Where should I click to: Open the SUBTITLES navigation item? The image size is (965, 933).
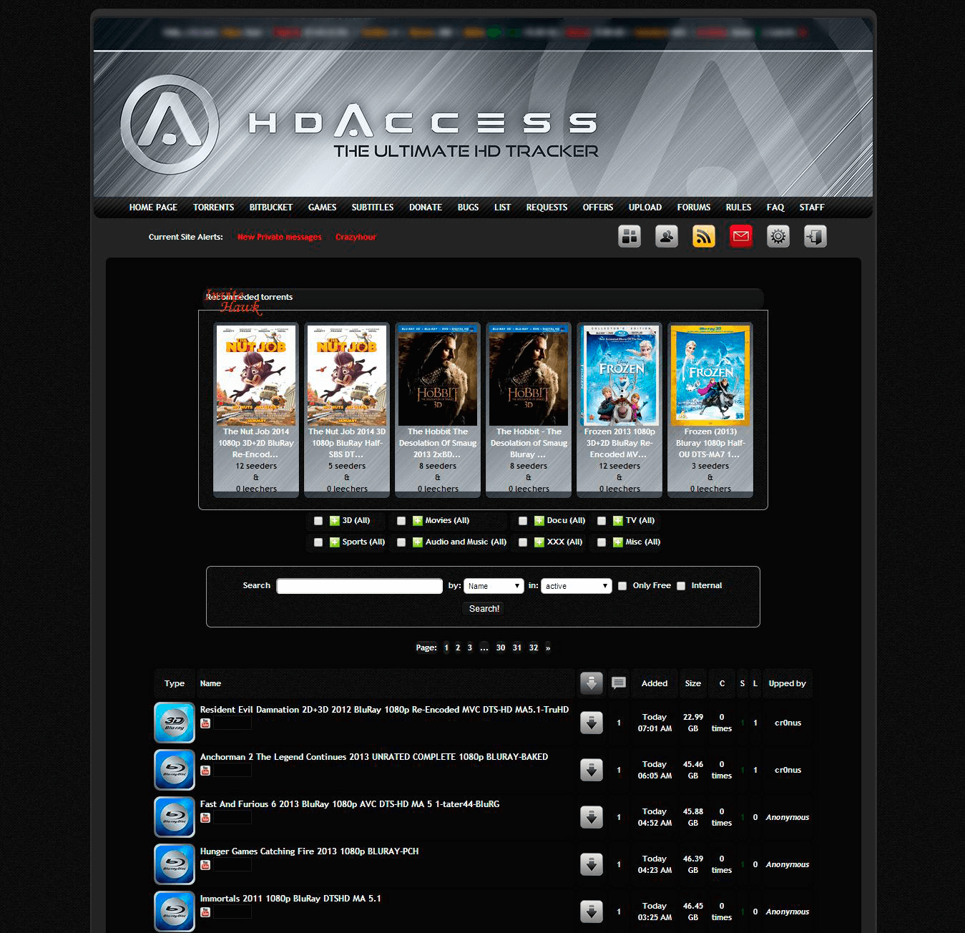[x=373, y=207]
